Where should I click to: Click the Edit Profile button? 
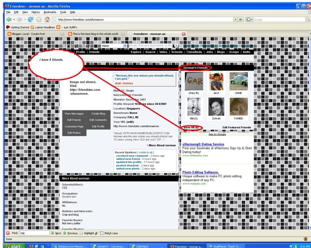[98, 126]
